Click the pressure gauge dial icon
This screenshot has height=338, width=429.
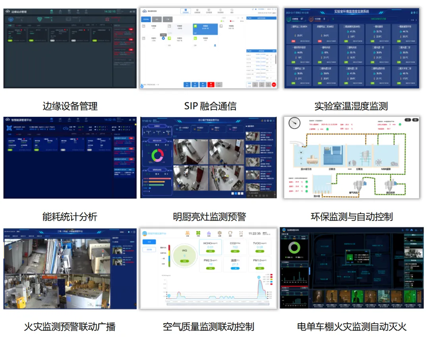tap(295, 124)
